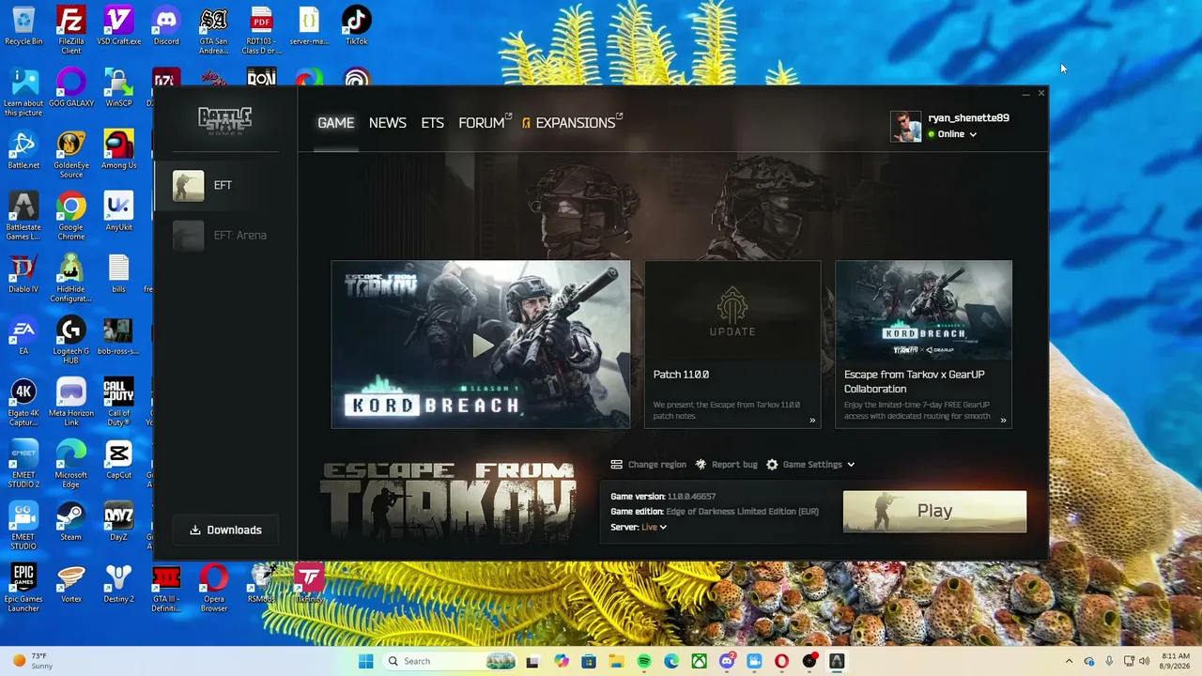This screenshot has width=1202, height=676.
Task: Select the Opera Browser desktop icon
Action: pos(214,589)
